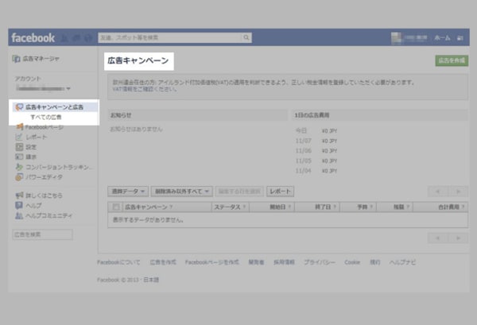Click the レポート button above the table

pos(280,192)
